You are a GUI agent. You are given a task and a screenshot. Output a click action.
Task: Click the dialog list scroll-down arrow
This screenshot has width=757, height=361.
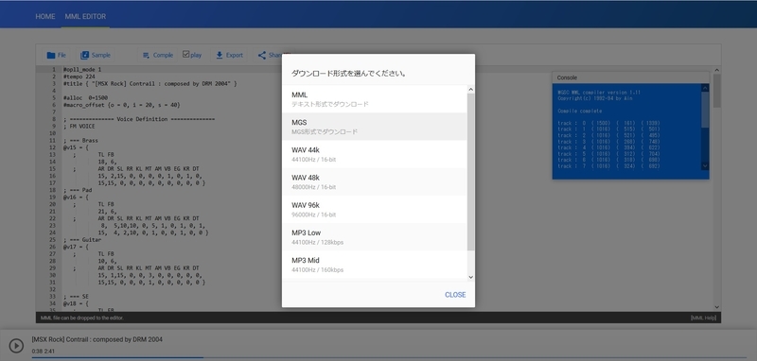tap(470, 277)
